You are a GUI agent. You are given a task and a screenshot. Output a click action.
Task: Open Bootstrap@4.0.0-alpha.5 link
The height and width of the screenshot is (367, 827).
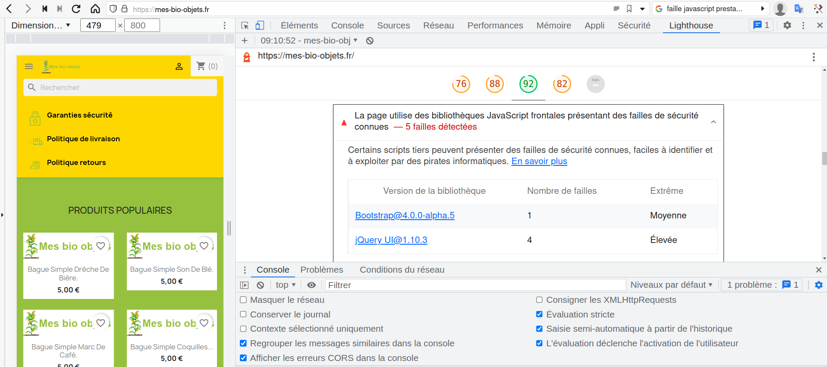coord(405,215)
